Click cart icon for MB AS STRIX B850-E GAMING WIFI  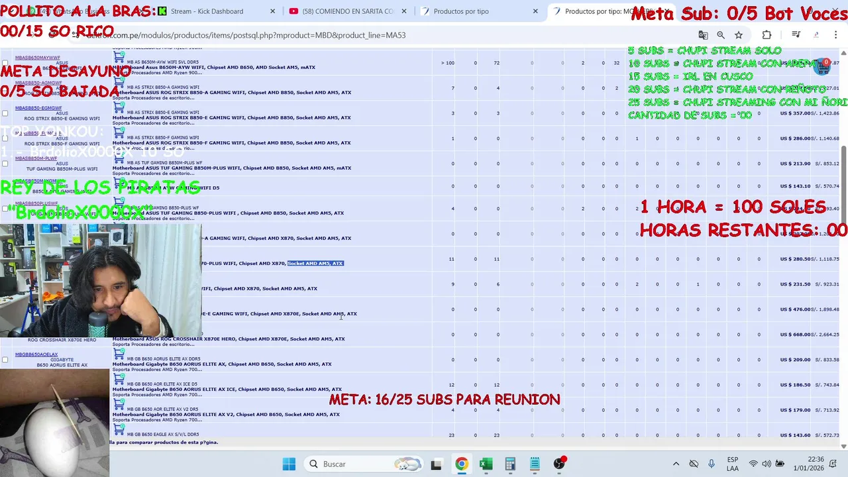point(119,107)
